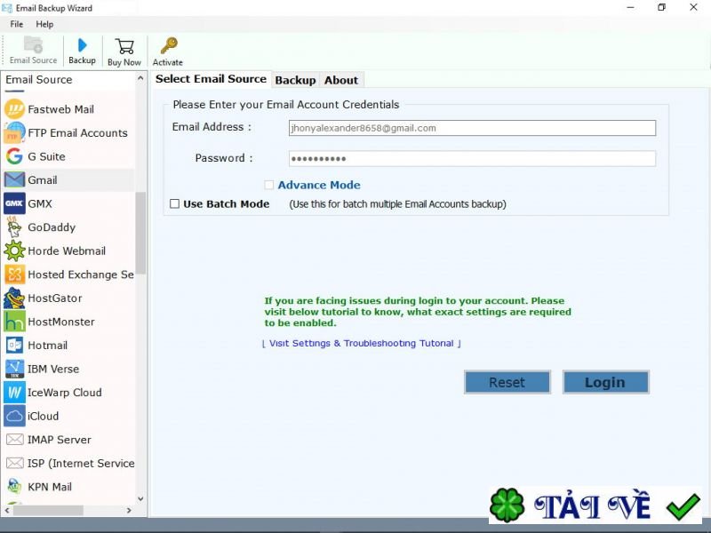Open the Help menu

tap(44, 24)
